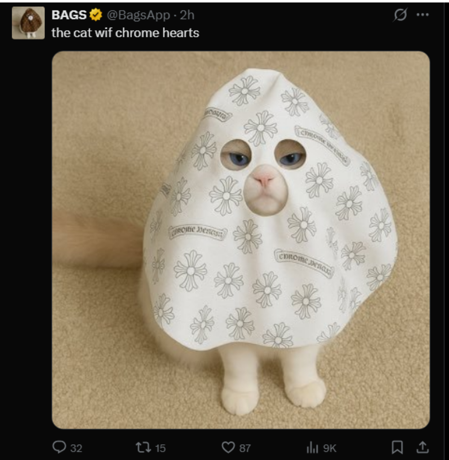Open the BAGS profile avatar

[x=28, y=23]
